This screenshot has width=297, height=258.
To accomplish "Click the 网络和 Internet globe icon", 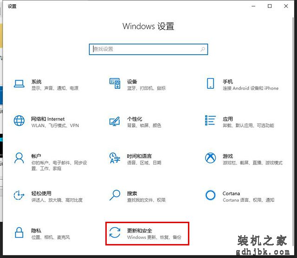I will click(19, 121).
